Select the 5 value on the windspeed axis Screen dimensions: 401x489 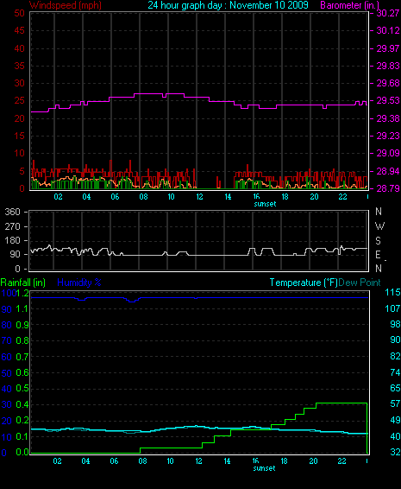coord(22,171)
